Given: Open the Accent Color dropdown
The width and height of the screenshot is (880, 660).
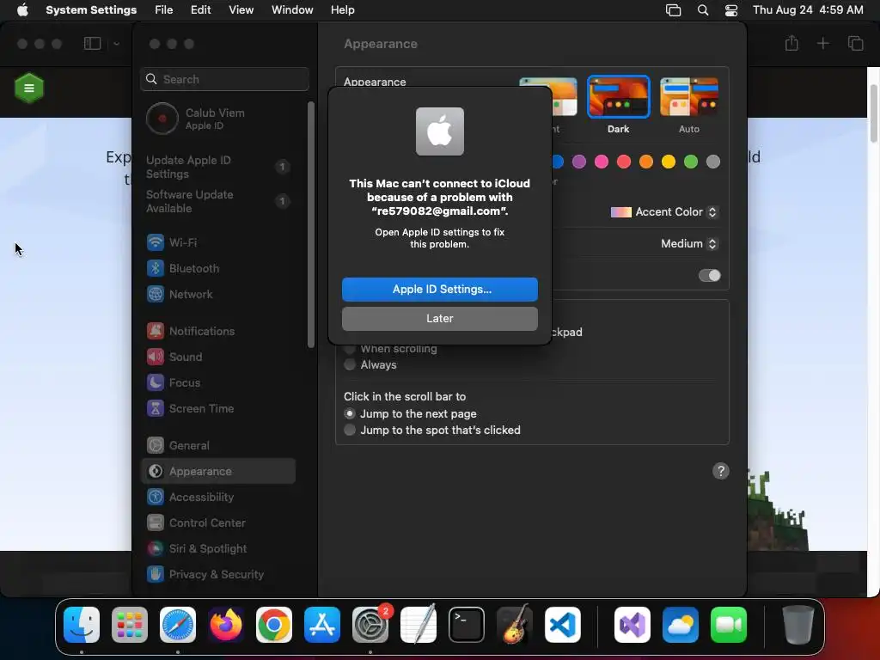Looking at the screenshot, I should click(664, 212).
